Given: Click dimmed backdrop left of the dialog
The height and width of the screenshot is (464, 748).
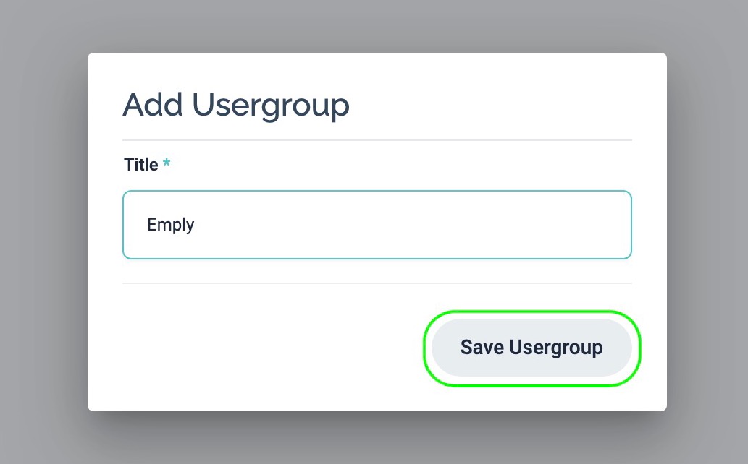Looking at the screenshot, I should [x=43, y=231].
